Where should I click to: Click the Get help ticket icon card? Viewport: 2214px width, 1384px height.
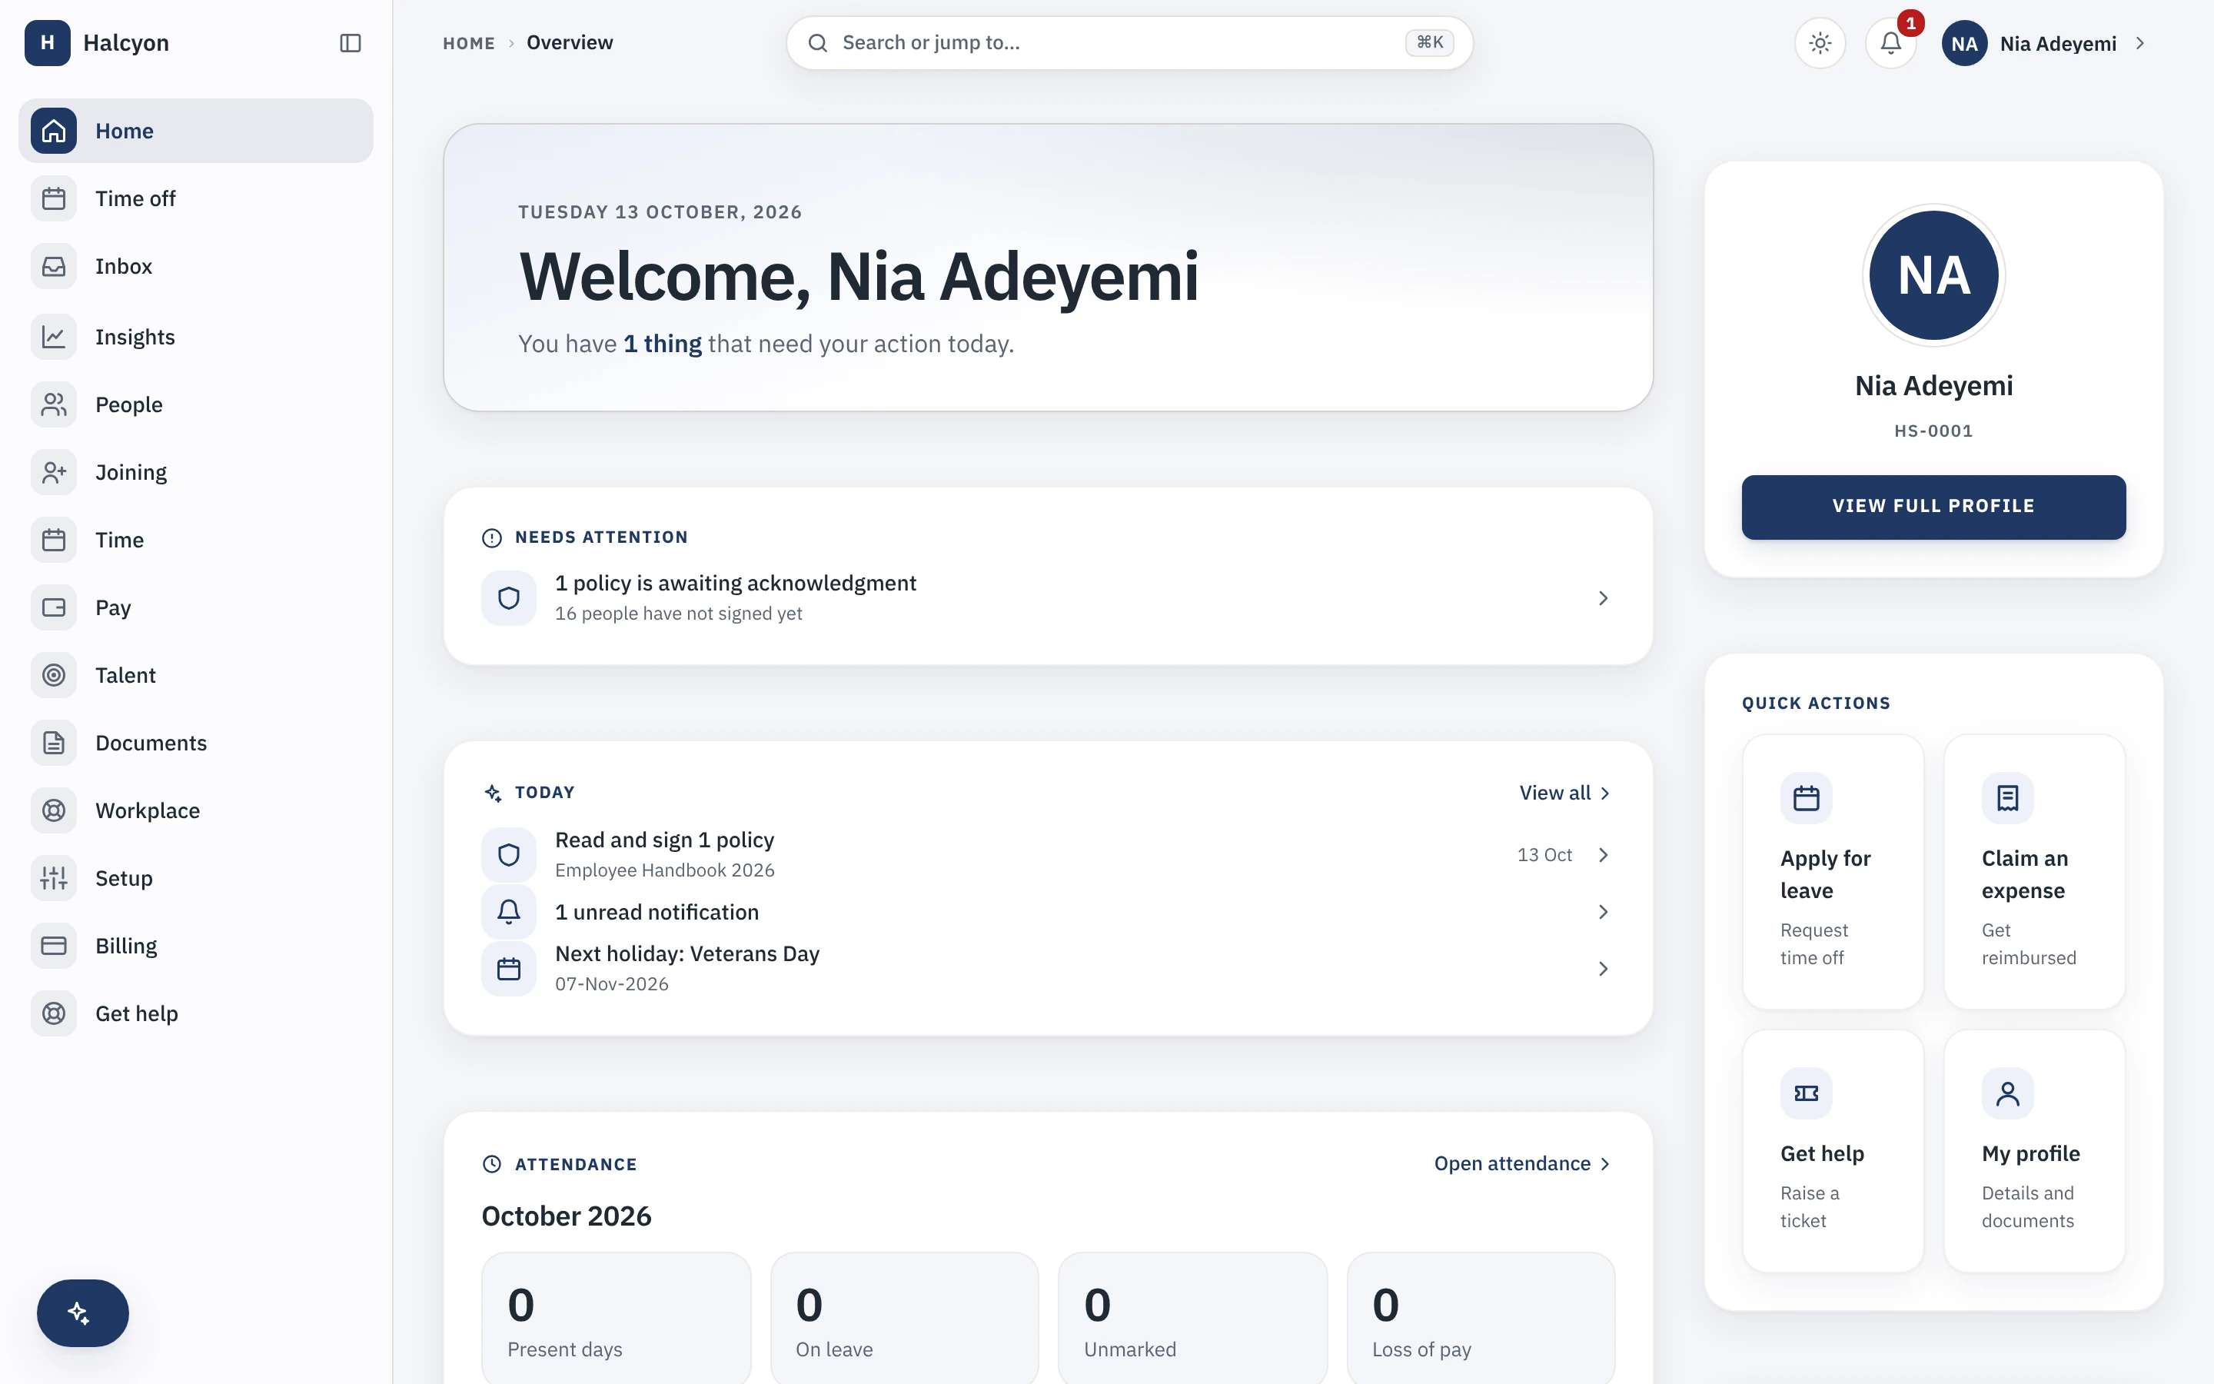coord(1833,1150)
